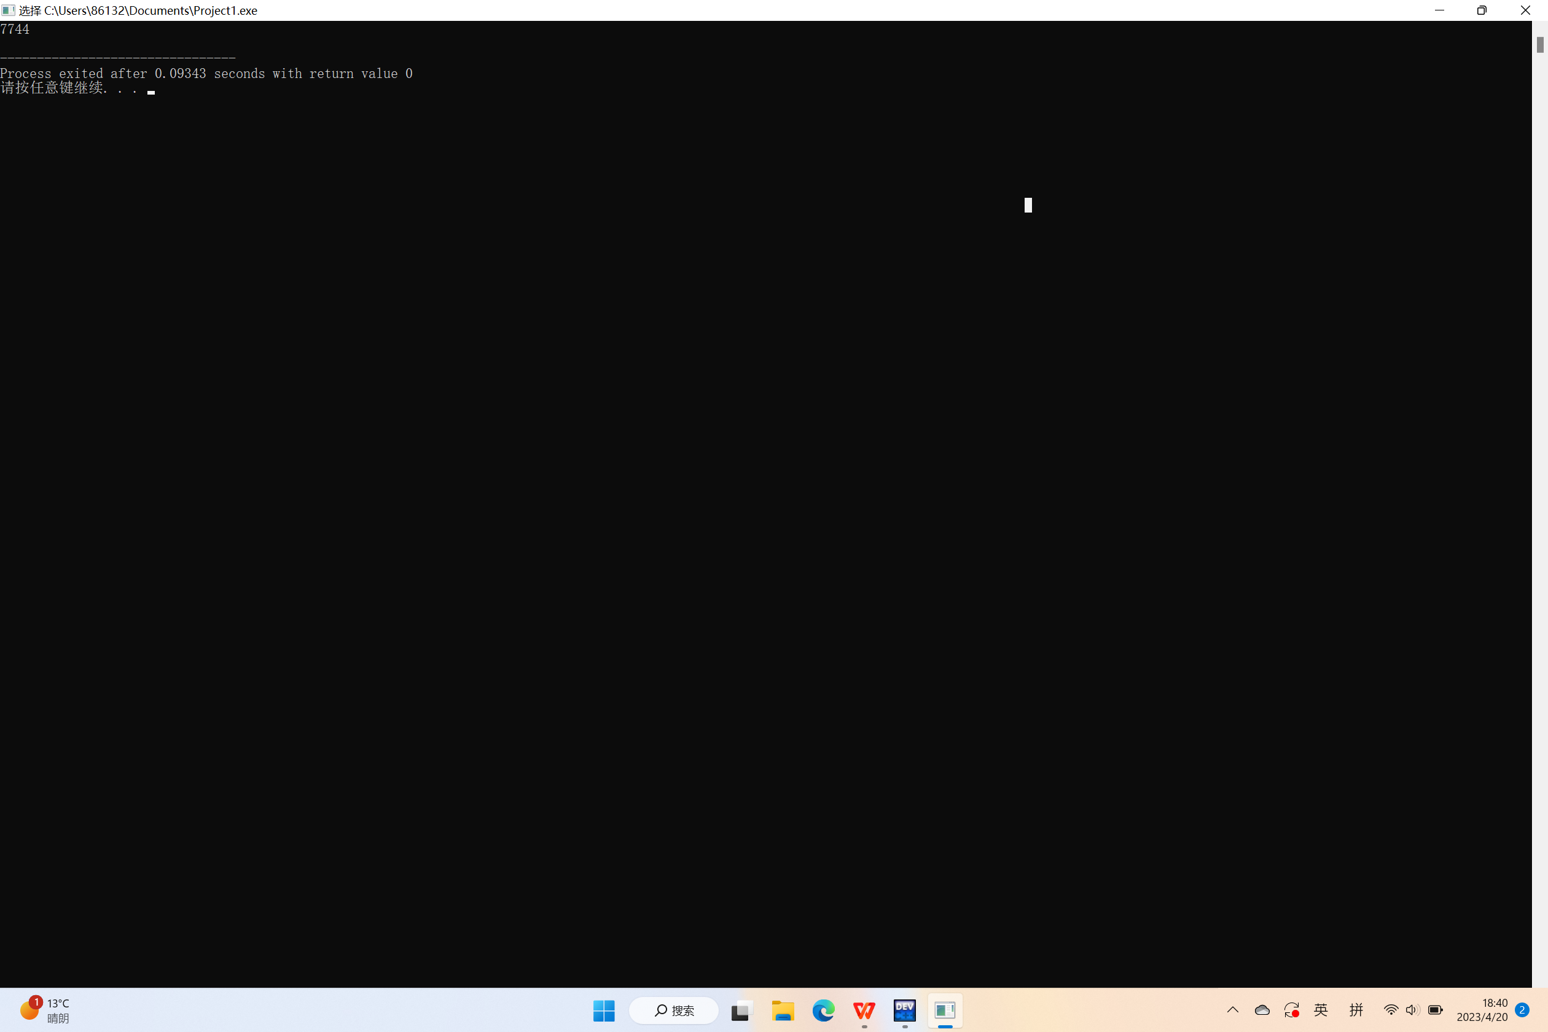
Task: Open WPS Office from taskbar
Action: tap(864, 1011)
